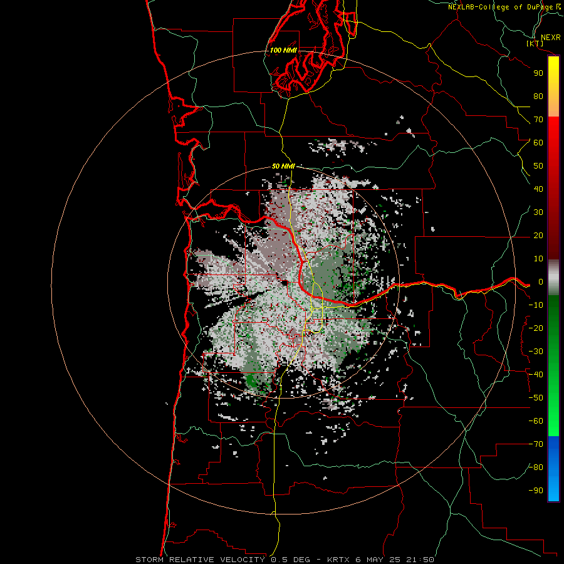
Task: Click the positive 10 scale label
Action: click(x=538, y=259)
